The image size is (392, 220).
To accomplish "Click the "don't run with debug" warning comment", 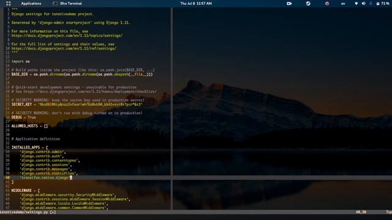I will (77, 113).
